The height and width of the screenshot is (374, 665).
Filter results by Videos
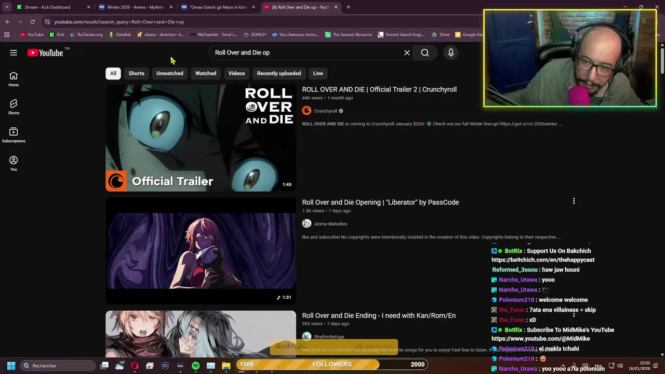(x=236, y=73)
